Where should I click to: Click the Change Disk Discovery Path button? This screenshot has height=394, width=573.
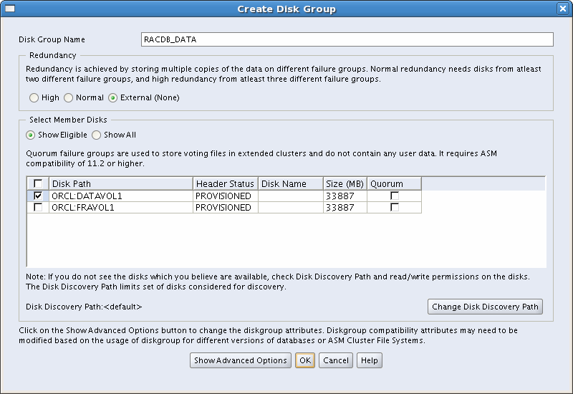[x=485, y=307]
